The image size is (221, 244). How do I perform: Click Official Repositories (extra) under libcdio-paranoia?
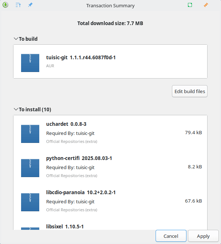click(72, 210)
